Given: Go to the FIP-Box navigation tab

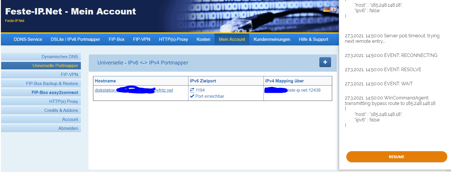Looking at the screenshot, I should (x=117, y=39).
